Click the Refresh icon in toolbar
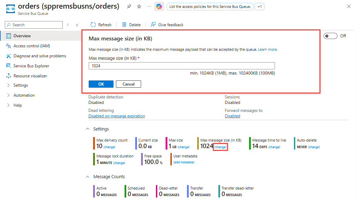 pos(93,25)
